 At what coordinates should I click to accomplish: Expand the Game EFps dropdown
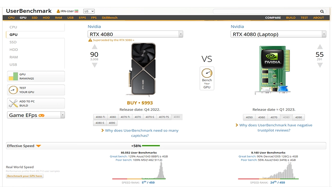click(63, 115)
